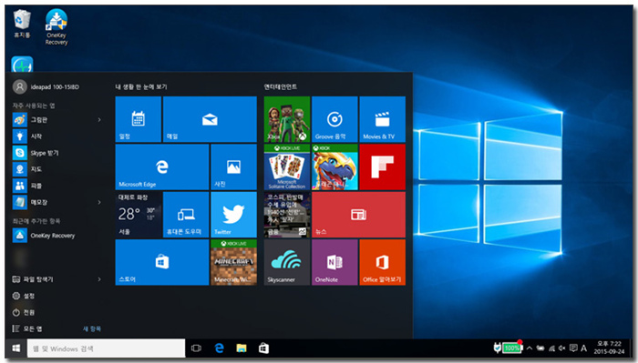Viewport: 638px width, 363px height.
Task: Open the Store (스토어) tile
Action: (x=162, y=262)
